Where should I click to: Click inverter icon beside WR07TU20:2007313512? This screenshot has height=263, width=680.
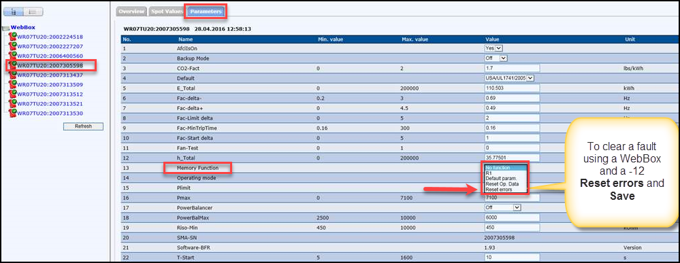[x=12, y=94]
